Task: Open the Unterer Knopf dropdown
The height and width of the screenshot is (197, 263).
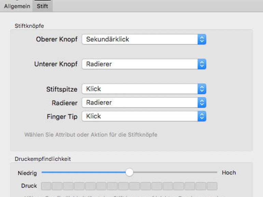Action: coord(140,64)
